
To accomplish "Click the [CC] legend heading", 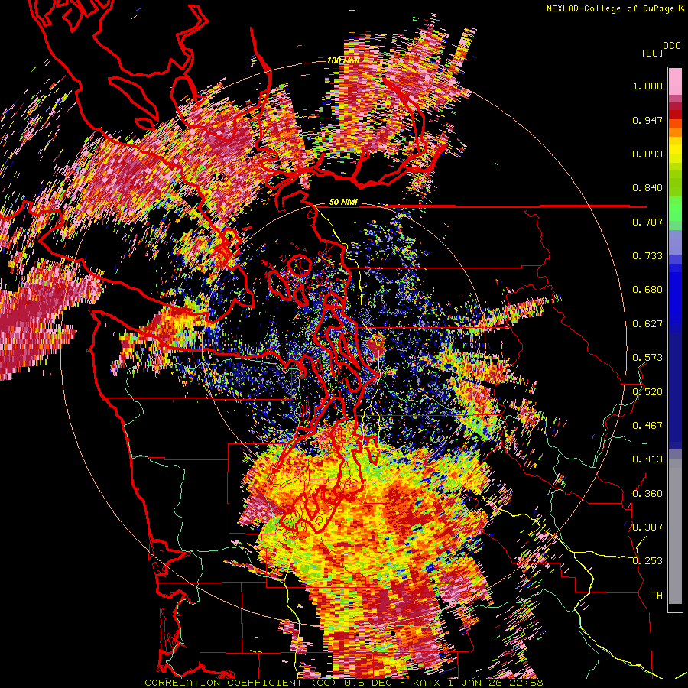I will point(651,53).
